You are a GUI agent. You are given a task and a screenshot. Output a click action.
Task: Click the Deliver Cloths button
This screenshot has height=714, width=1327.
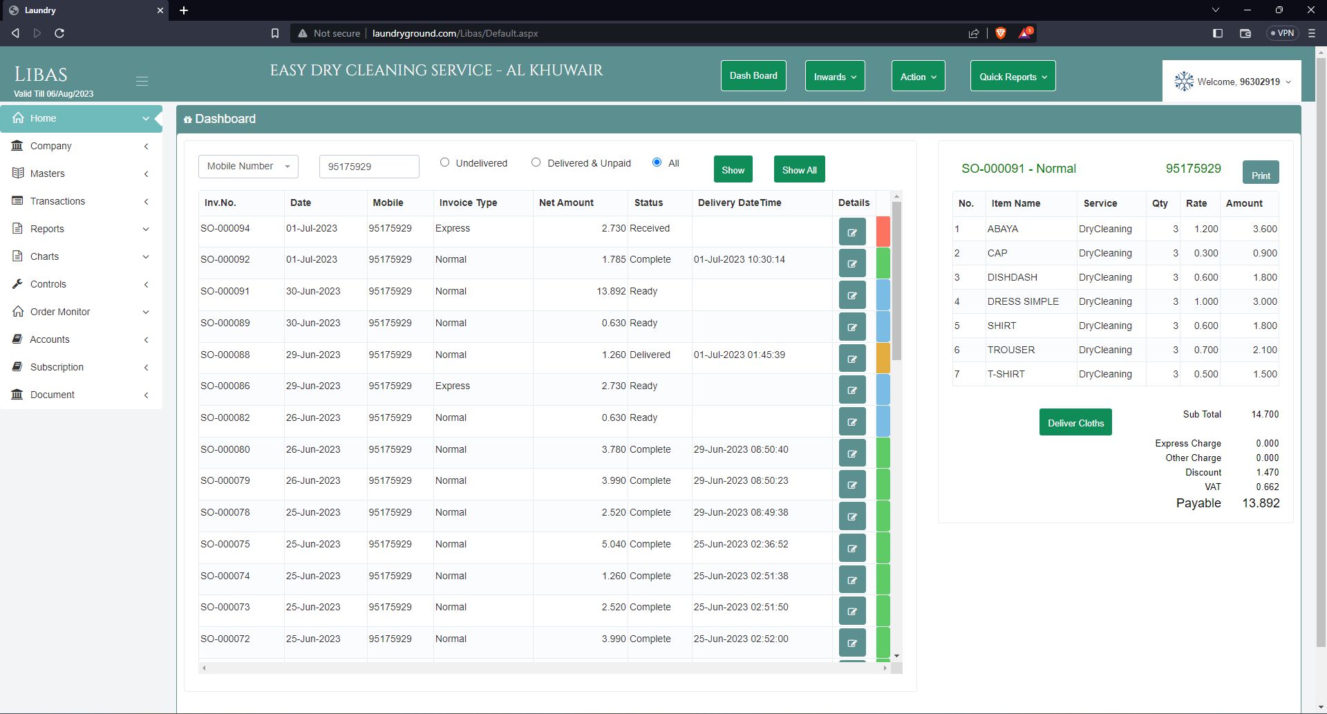(x=1075, y=422)
